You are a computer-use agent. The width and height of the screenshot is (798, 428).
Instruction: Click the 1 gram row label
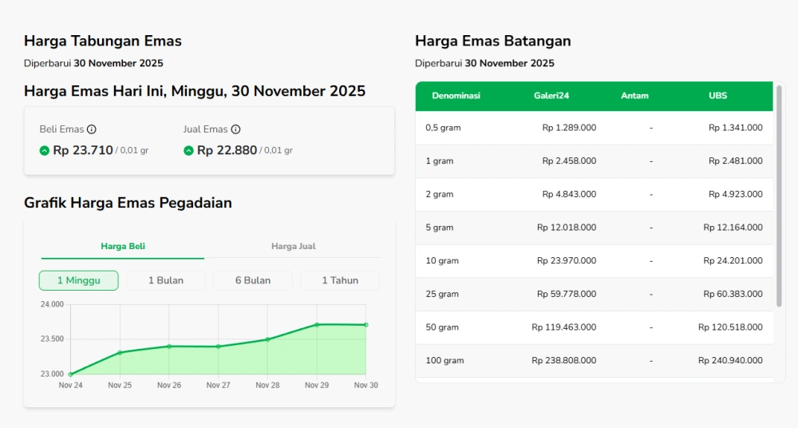pyautogui.click(x=439, y=161)
